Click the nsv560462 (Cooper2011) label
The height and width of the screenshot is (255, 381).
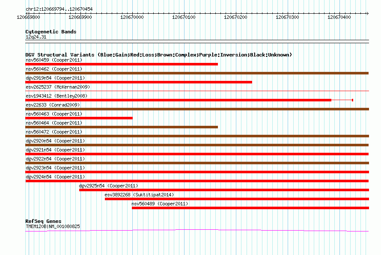[x=54, y=69]
